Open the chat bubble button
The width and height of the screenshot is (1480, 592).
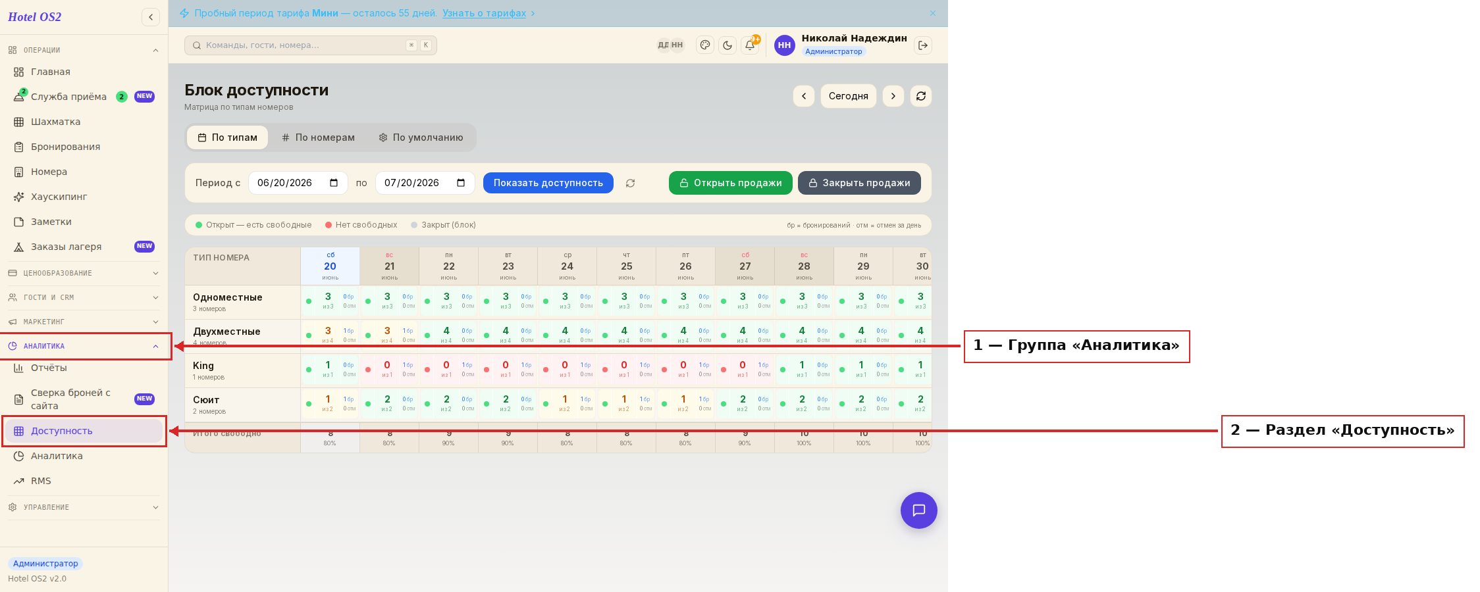pyautogui.click(x=919, y=510)
